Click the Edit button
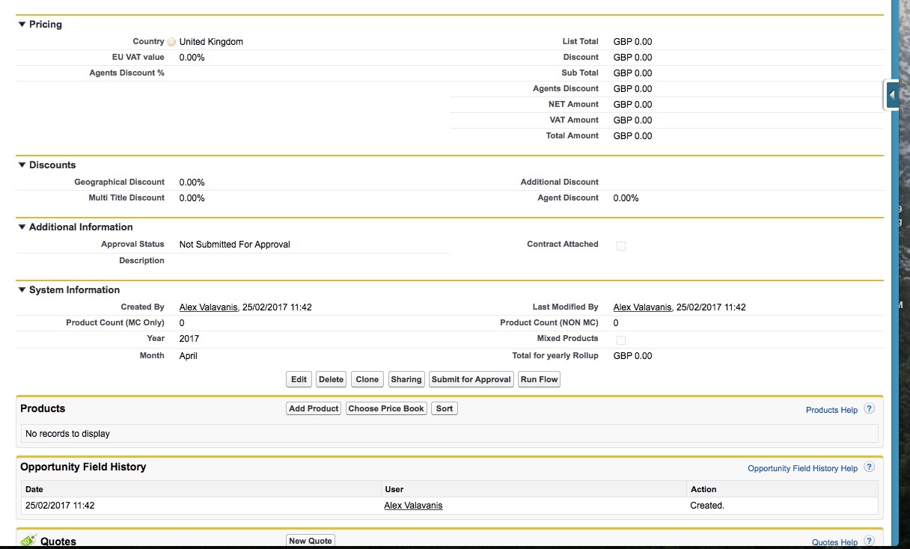The image size is (910, 549). (299, 379)
